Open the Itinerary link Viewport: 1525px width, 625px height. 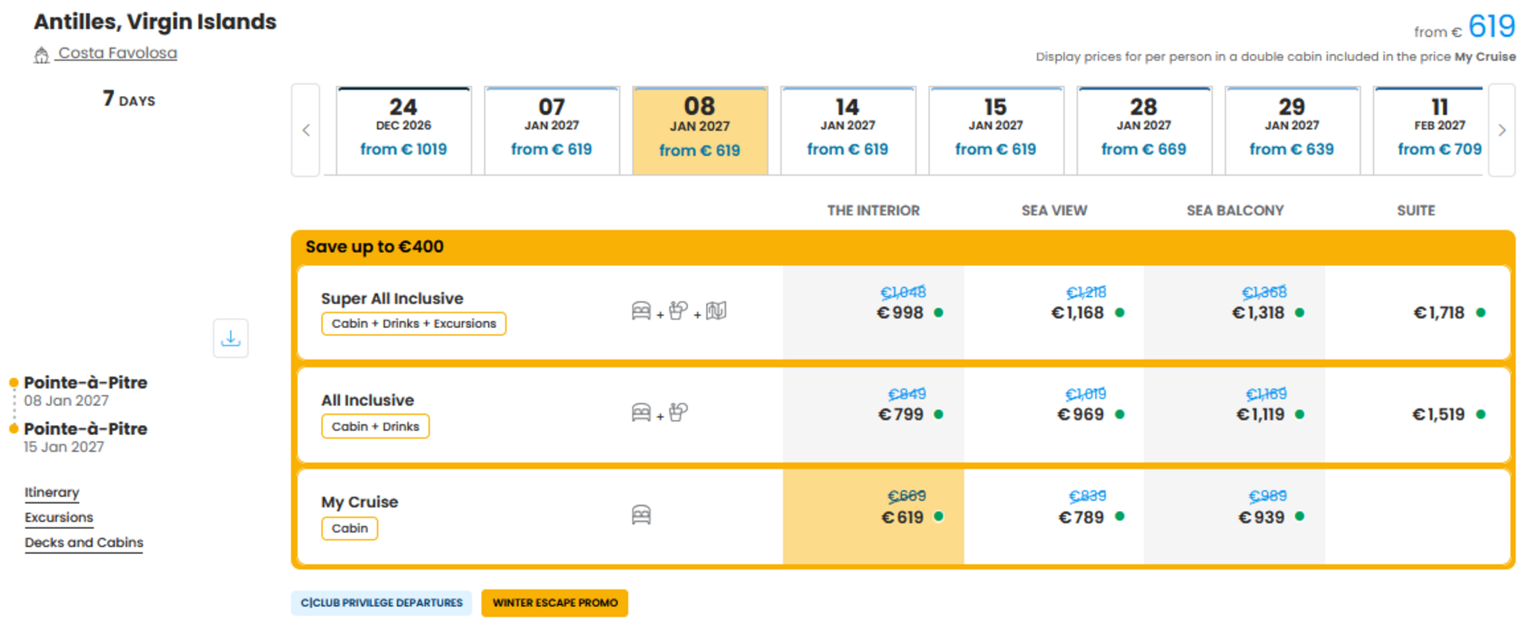52,492
